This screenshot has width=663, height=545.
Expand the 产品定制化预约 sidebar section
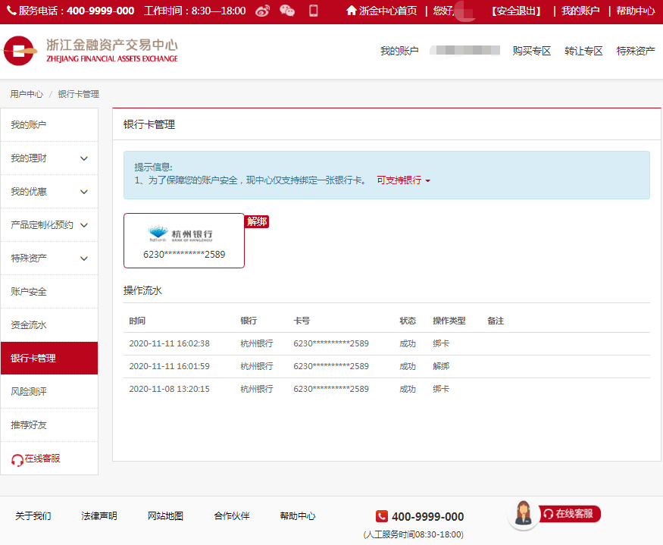pos(49,225)
